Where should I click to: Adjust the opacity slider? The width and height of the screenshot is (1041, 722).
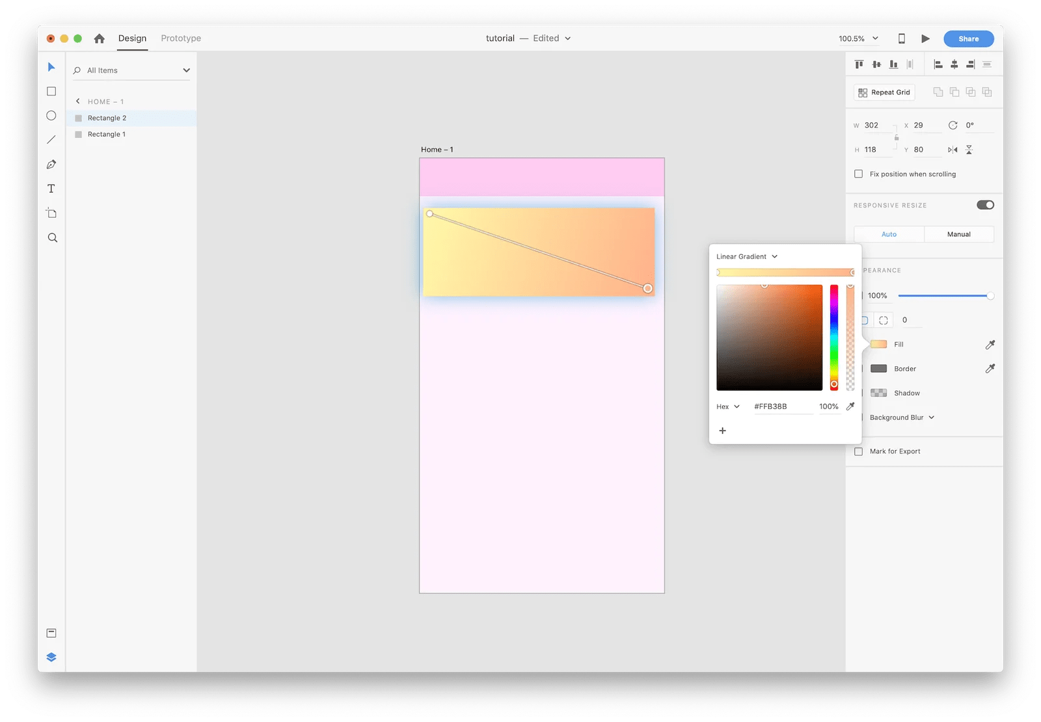[x=945, y=296]
